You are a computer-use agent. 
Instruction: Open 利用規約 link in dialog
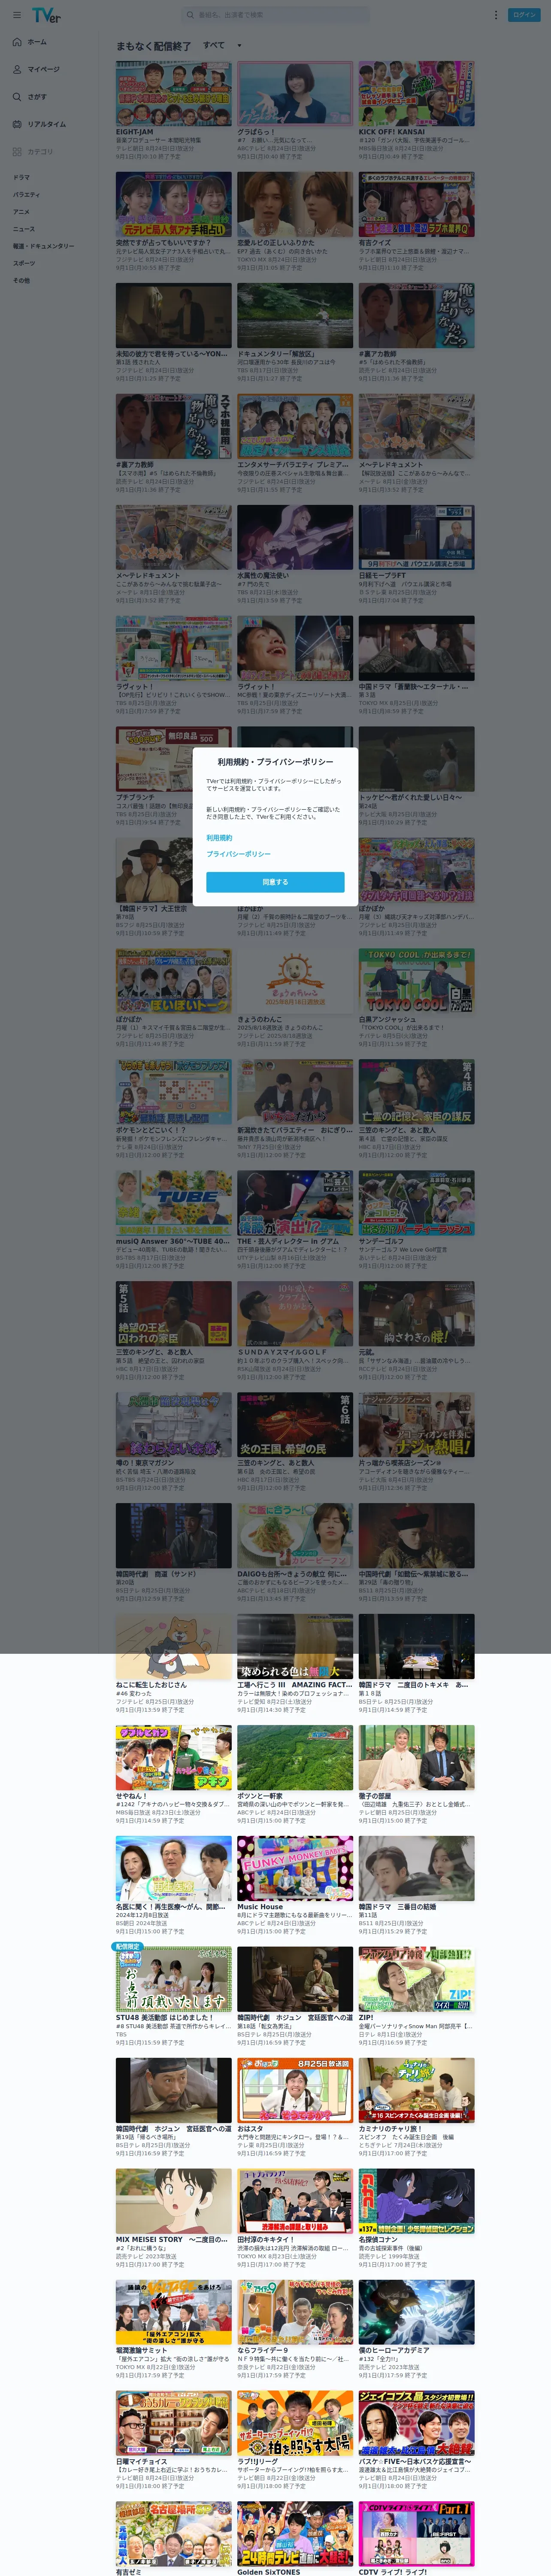point(219,838)
